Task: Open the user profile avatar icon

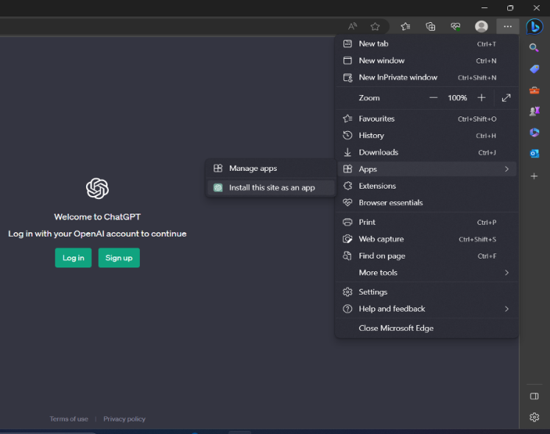Action: coord(482,27)
